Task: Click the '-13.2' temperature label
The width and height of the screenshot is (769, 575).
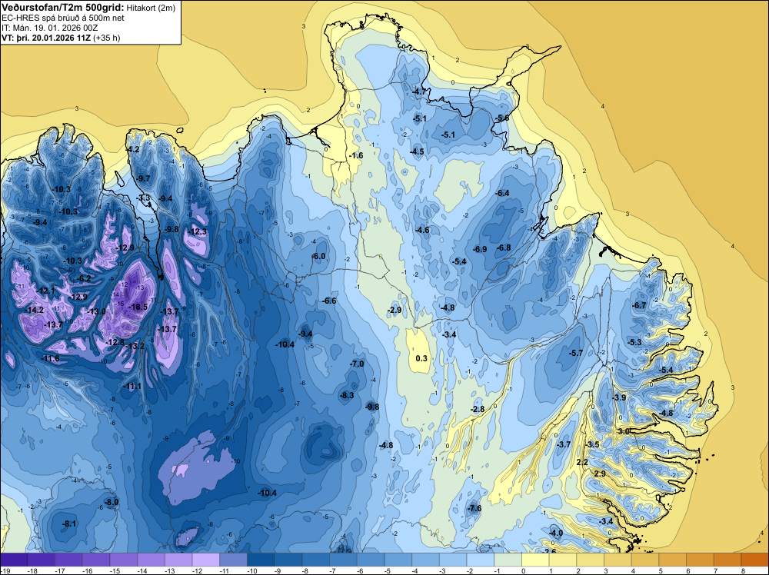Action: [135, 346]
